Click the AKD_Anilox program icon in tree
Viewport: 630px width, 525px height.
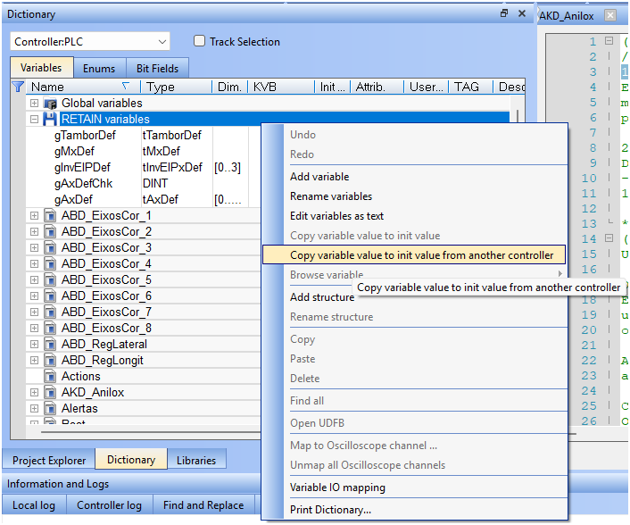pos(50,393)
